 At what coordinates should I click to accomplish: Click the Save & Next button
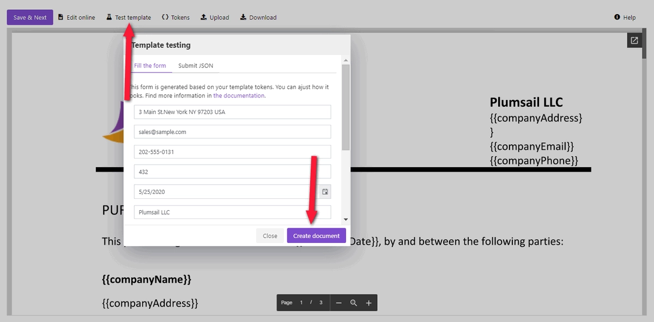click(30, 17)
